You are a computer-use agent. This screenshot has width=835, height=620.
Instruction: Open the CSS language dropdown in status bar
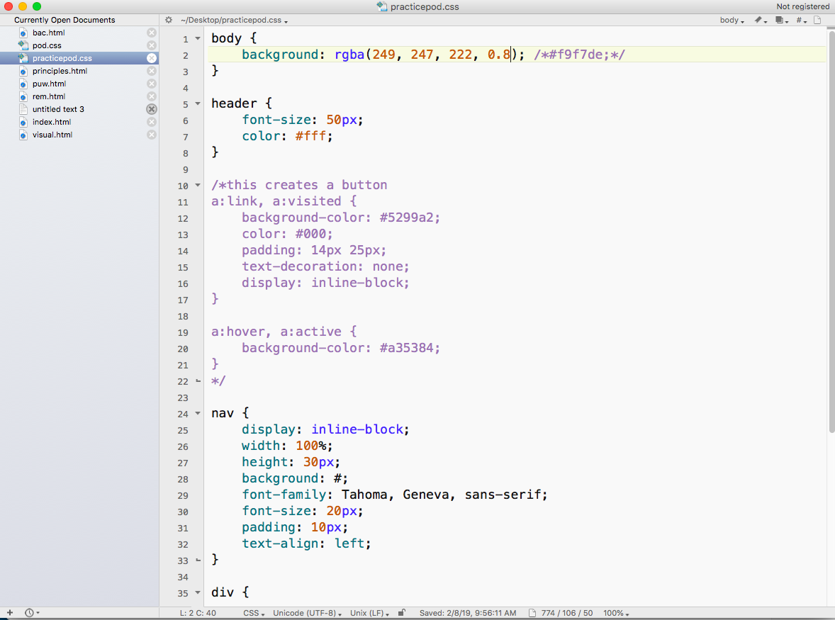coord(254,613)
